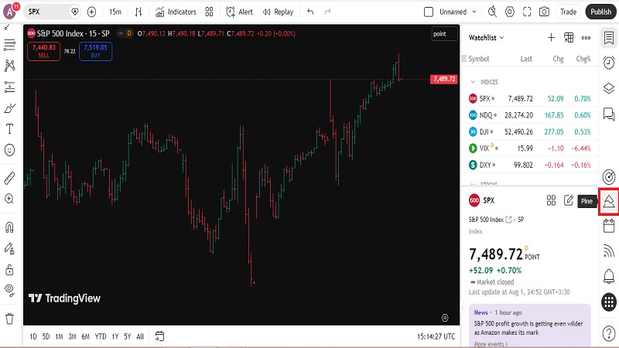The height and width of the screenshot is (348, 619).
Task: Redo the chart action
Action: [327, 12]
